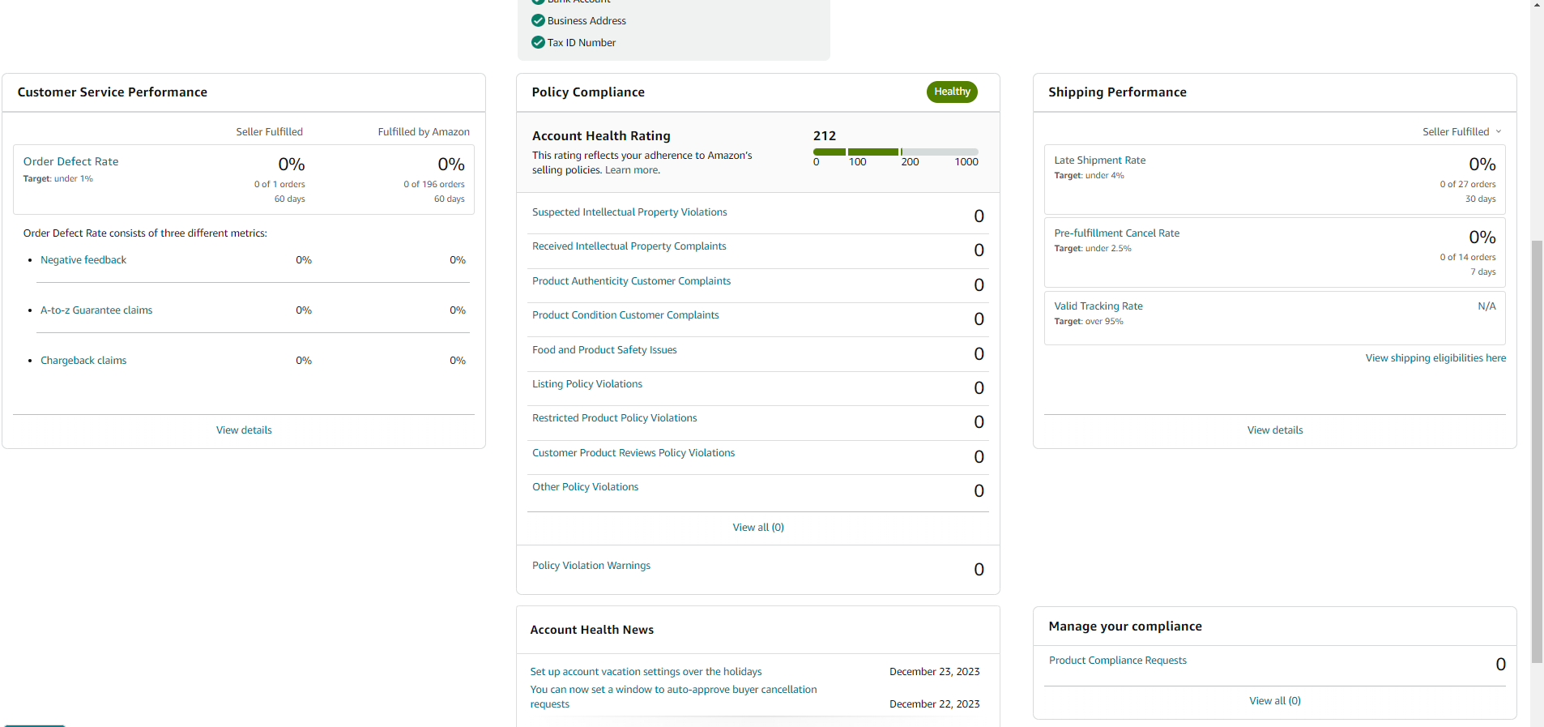The height and width of the screenshot is (727, 1544).
Task: Open Product Compliance Requests link
Action: pyautogui.click(x=1118, y=661)
